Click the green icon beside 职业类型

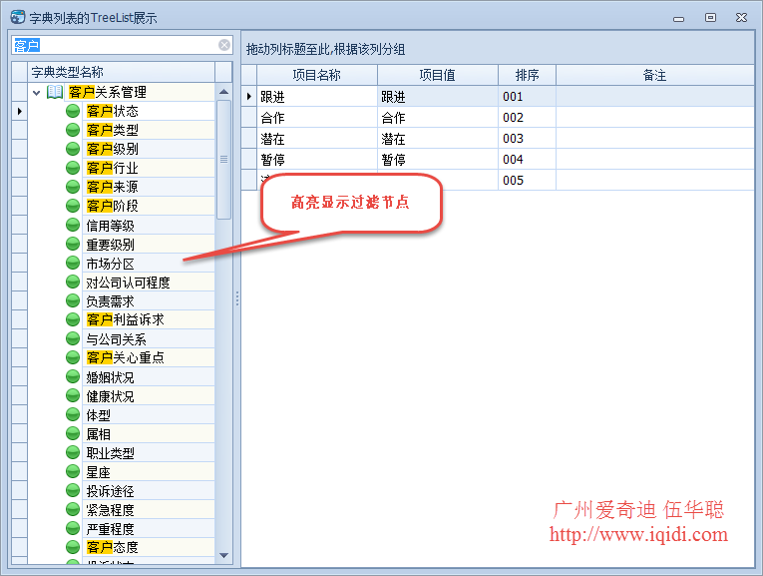click(73, 453)
